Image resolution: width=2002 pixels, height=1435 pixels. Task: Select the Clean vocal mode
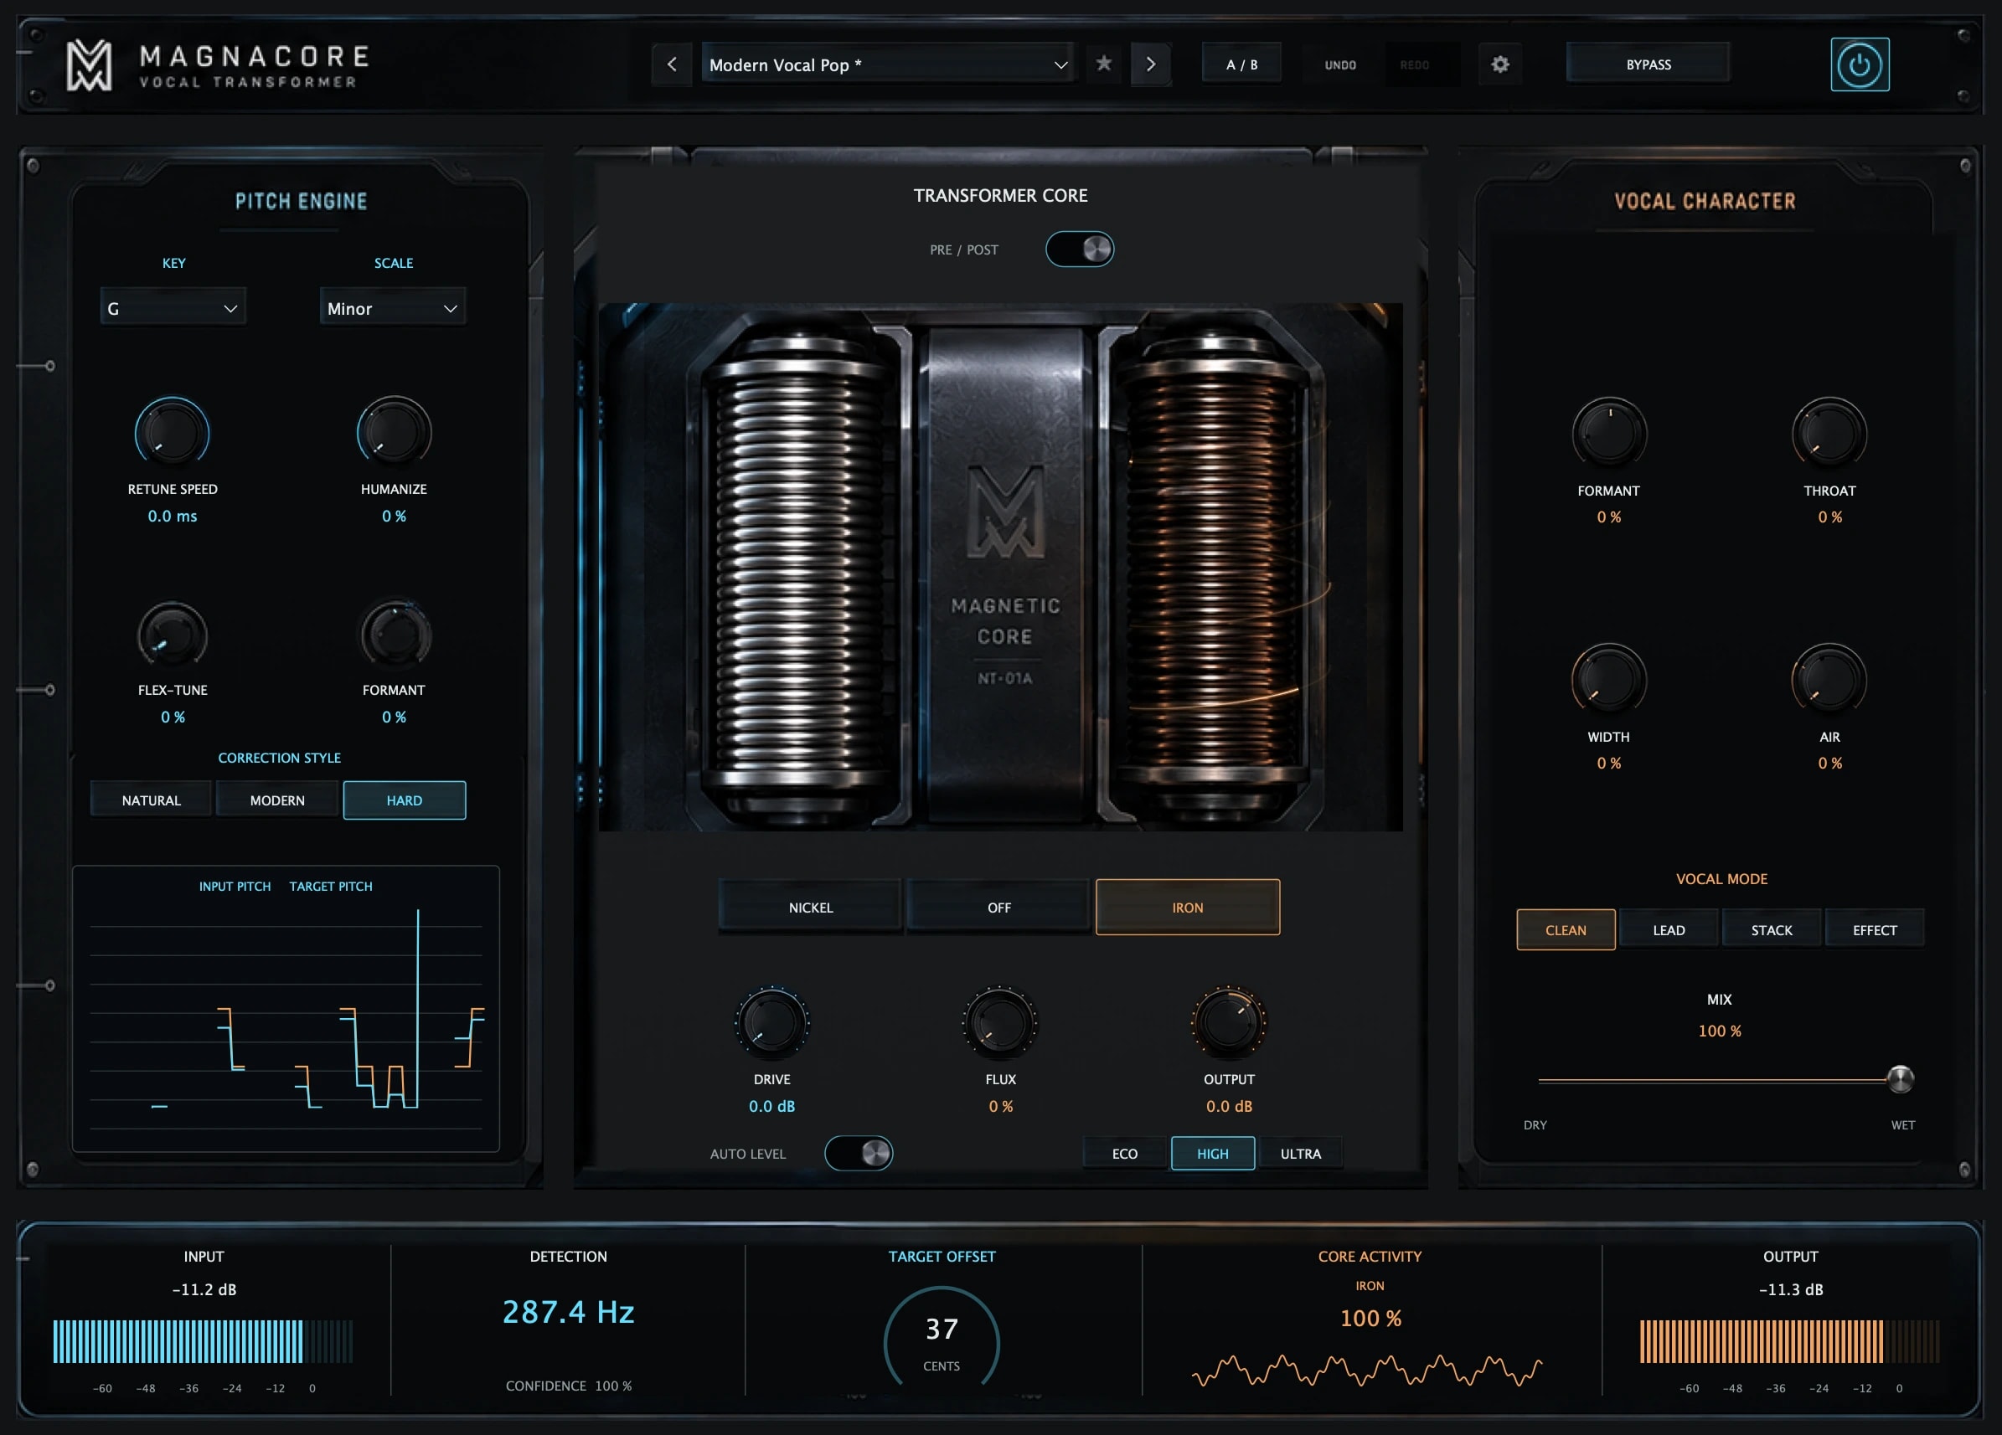pos(1566,929)
